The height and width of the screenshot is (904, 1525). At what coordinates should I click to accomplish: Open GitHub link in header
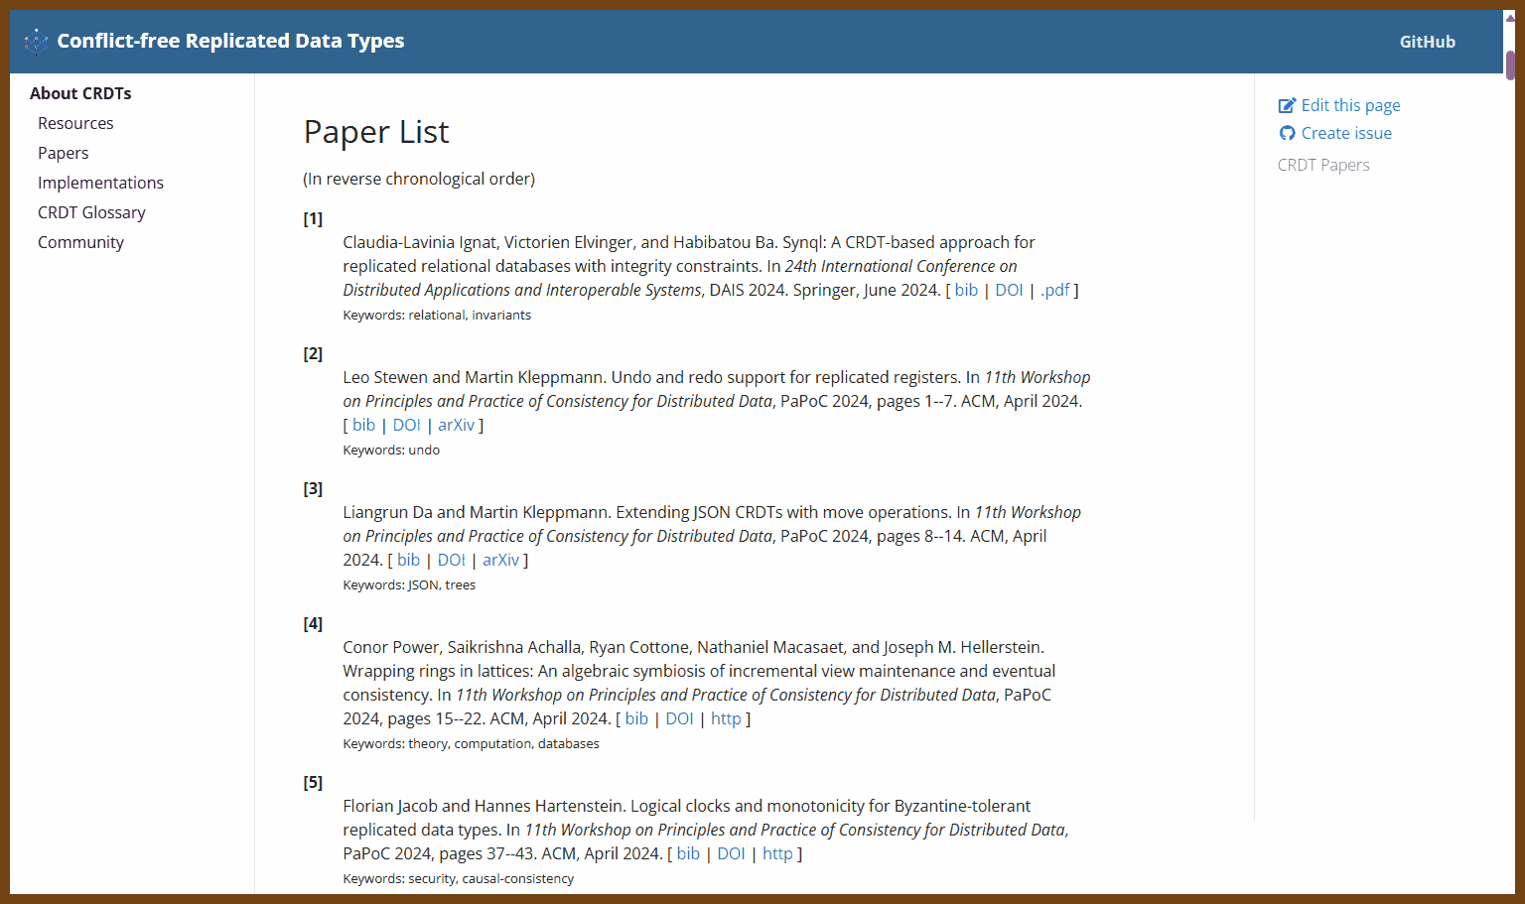(x=1427, y=42)
